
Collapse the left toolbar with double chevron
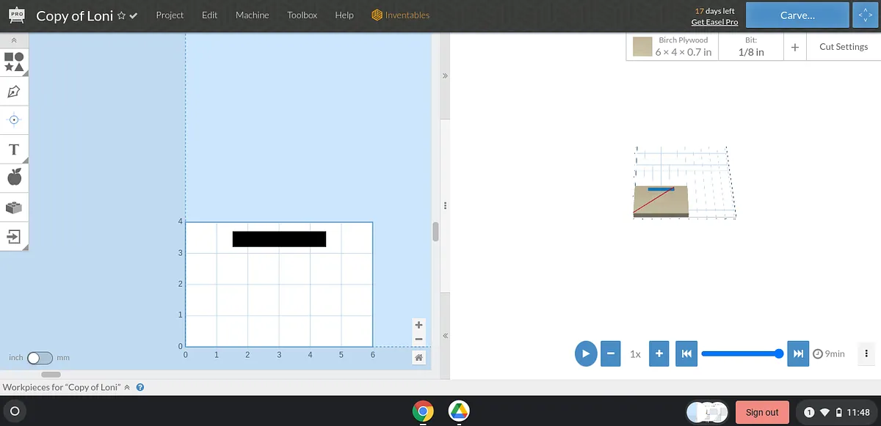click(14, 40)
